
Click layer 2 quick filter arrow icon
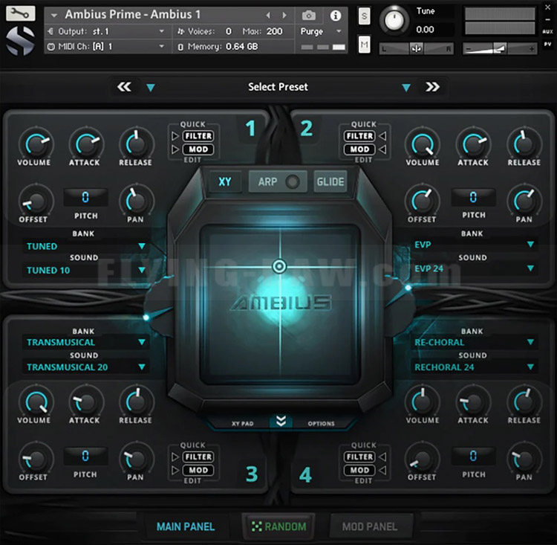[382, 136]
